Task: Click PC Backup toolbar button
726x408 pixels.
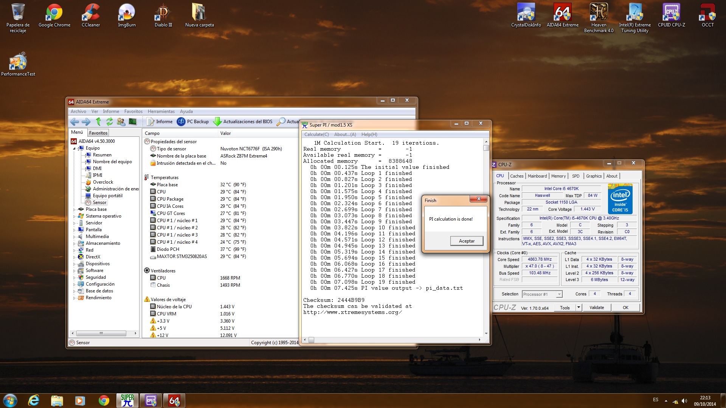Action: (x=193, y=122)
